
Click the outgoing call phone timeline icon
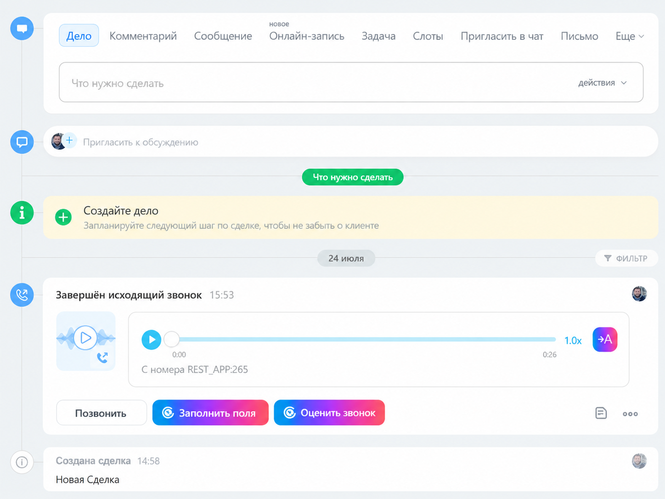22,295
